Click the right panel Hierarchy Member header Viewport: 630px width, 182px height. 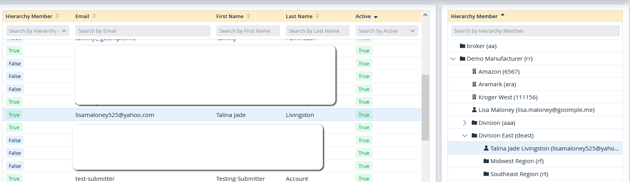(x=474, y=16)
